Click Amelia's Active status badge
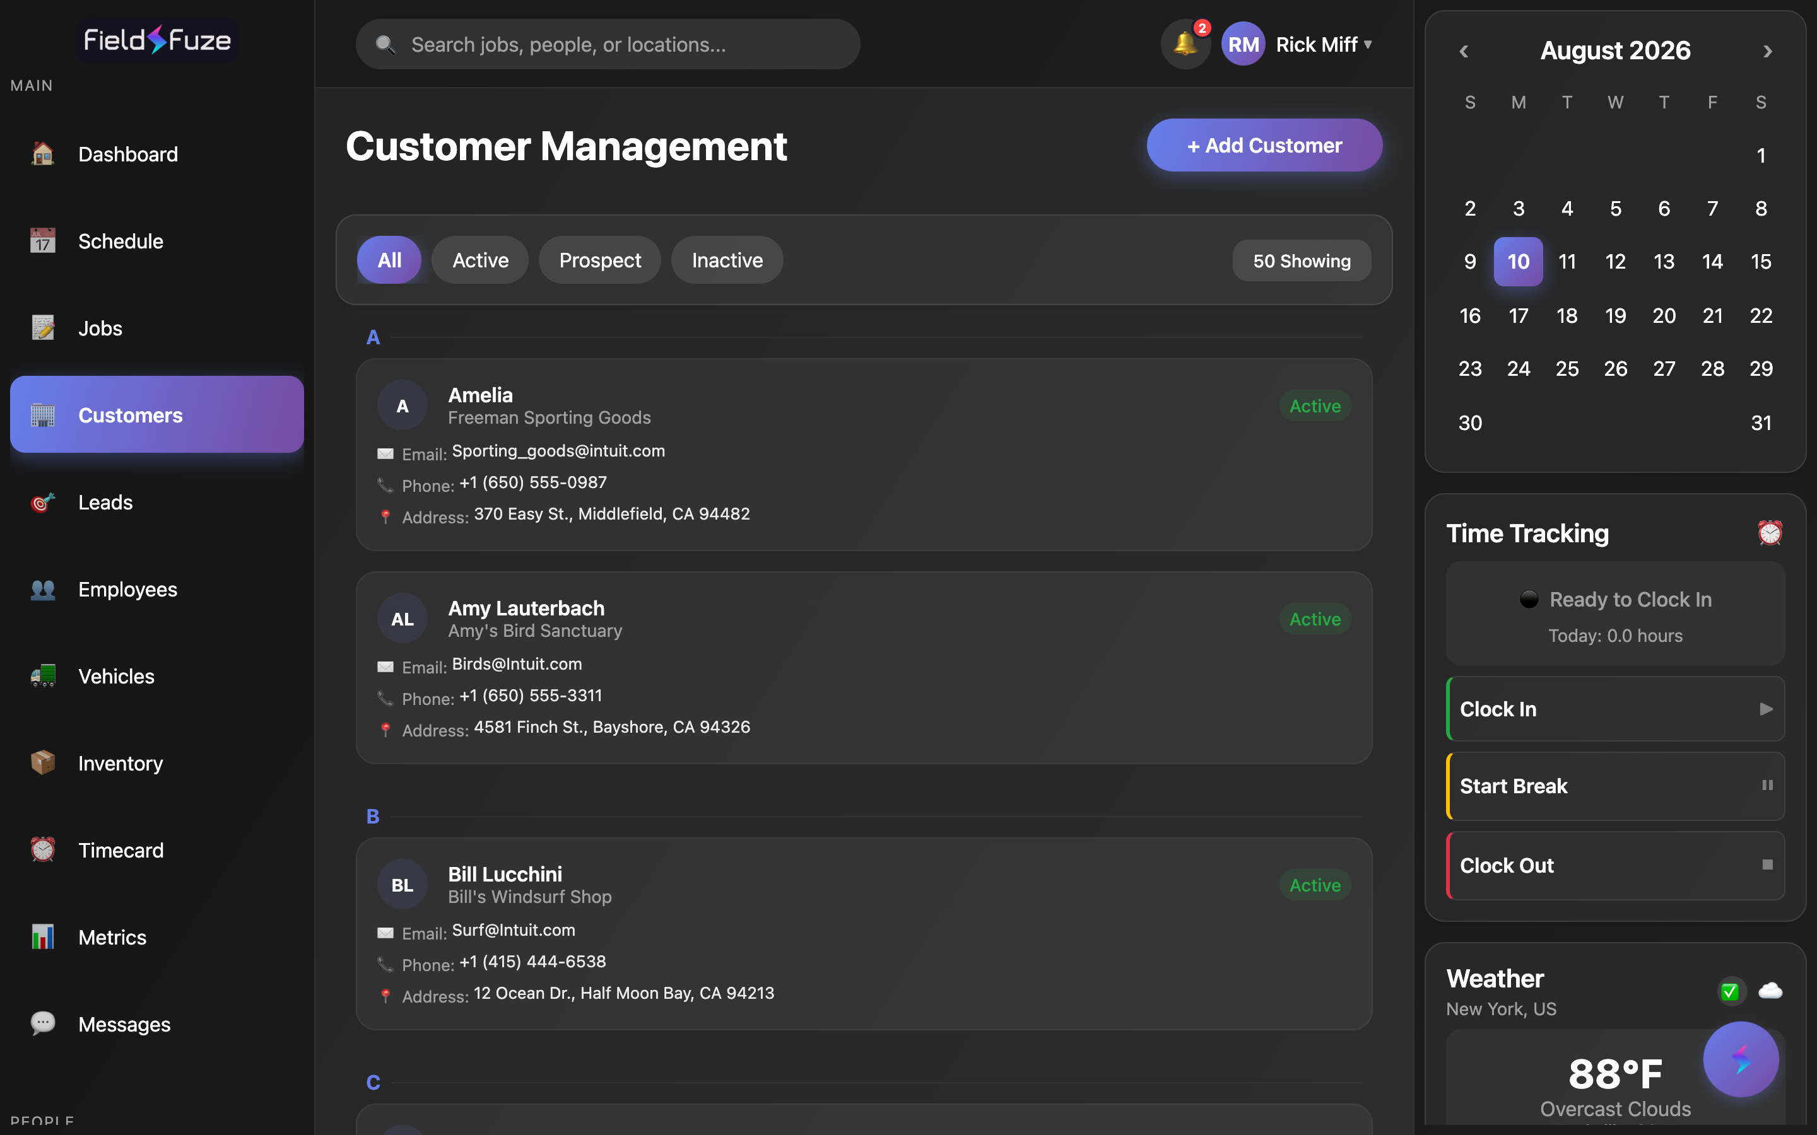Screen dimensions: 1817x1135 [1315, 406]
